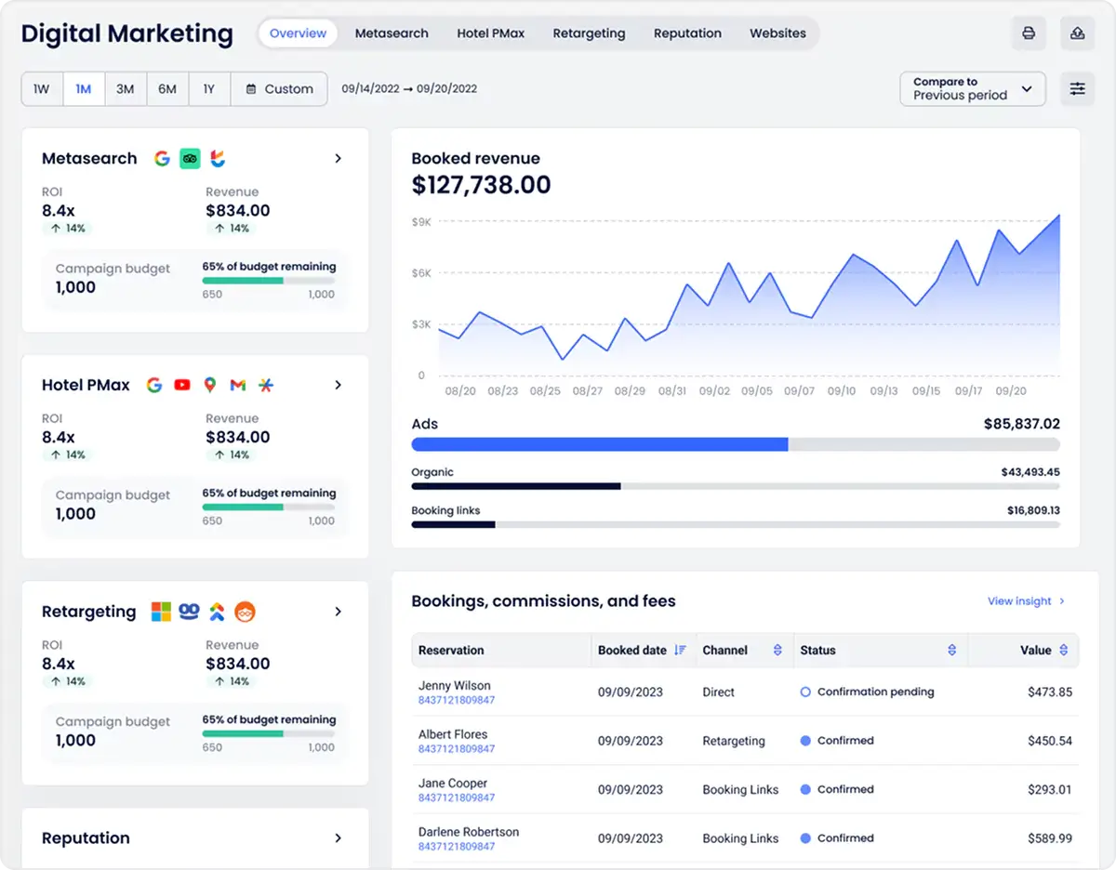Click the Ads revenue progress bar

tap(735, 445)
